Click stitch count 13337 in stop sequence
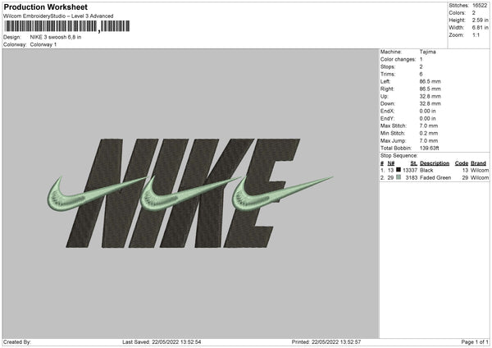The width and height of the screenshot is (492, 348). [410, 170]
